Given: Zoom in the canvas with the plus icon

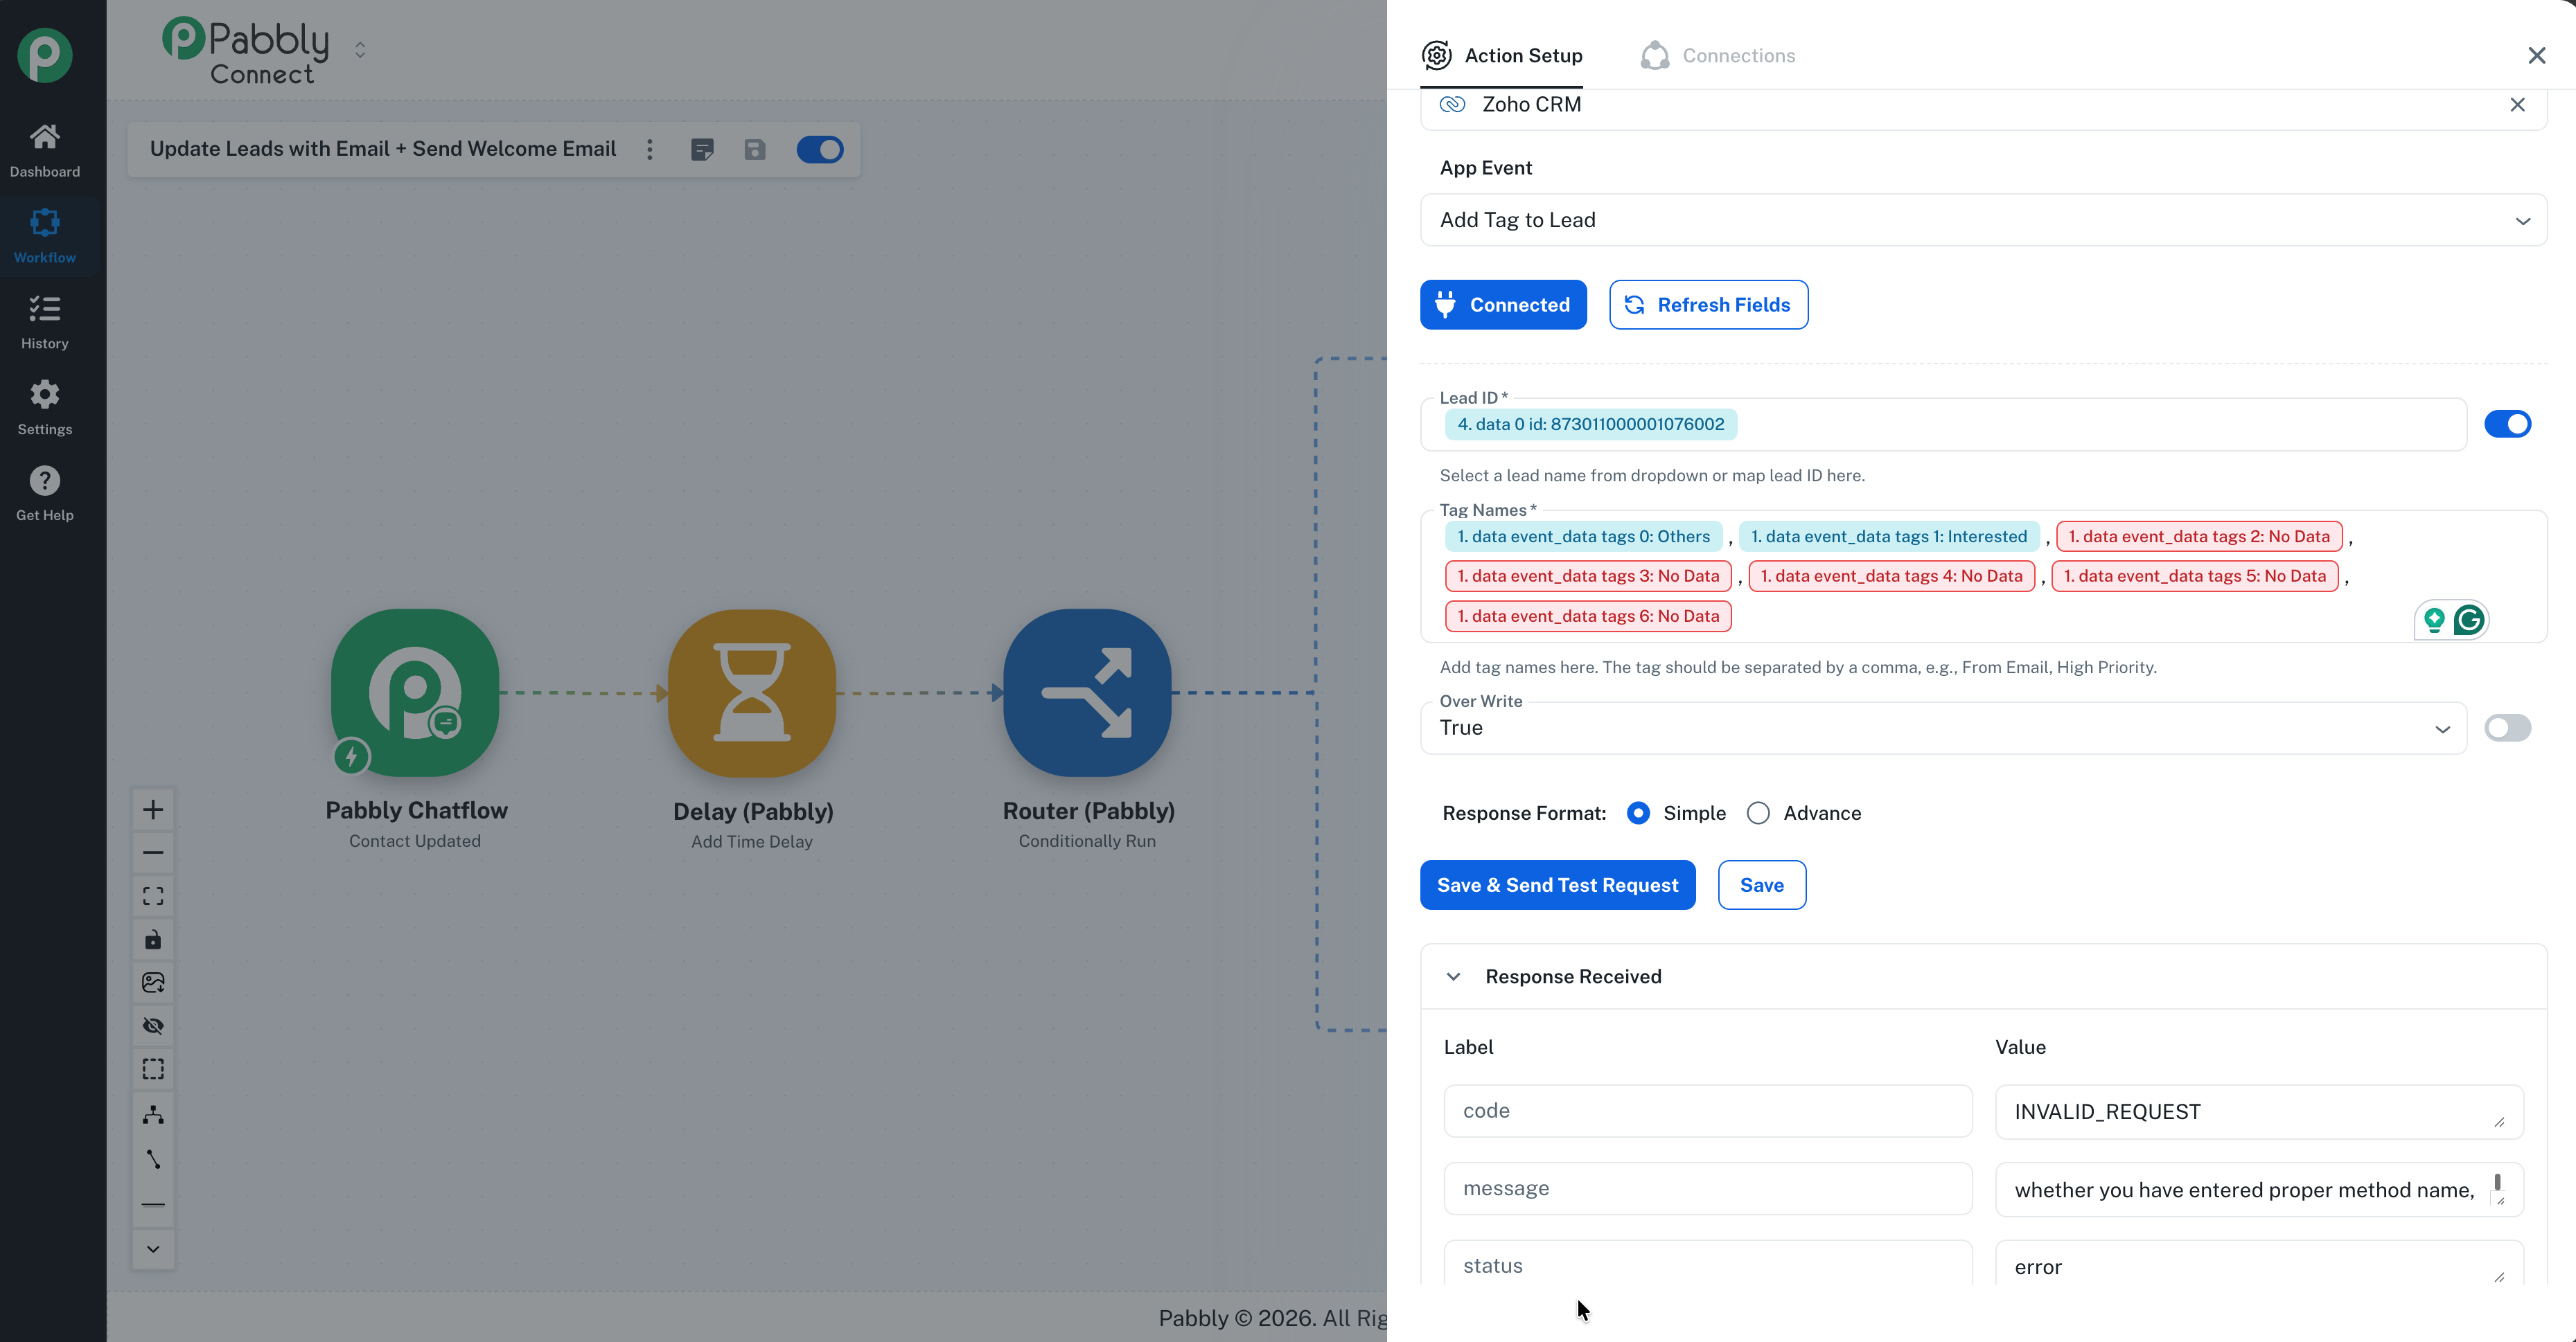Looking at the screenshot, I should coord(153,809).
